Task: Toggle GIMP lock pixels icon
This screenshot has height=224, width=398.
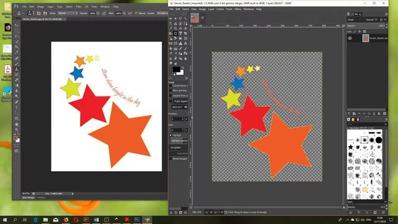Action: pyautogui.click(x=354, y=32)
